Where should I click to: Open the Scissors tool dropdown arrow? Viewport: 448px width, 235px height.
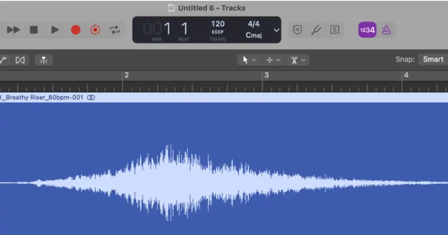click(x=303, y=60)
